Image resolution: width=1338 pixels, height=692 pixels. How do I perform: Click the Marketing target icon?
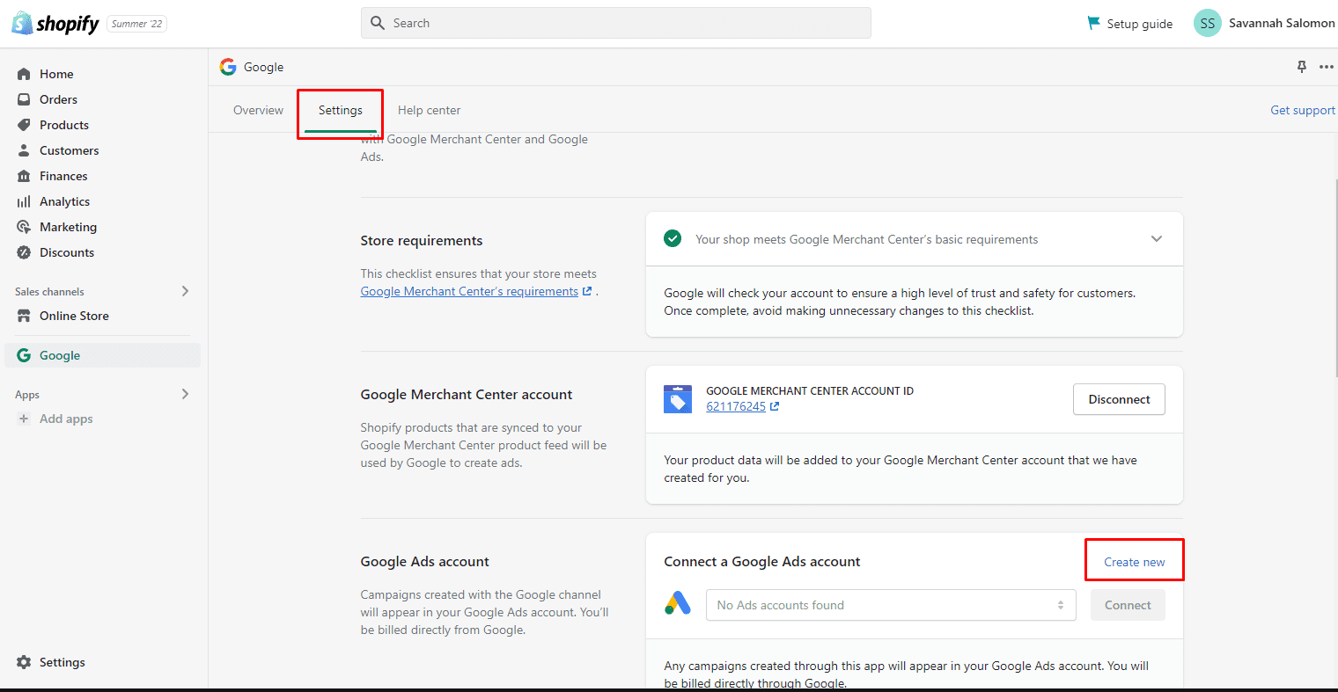pos(24,227)
